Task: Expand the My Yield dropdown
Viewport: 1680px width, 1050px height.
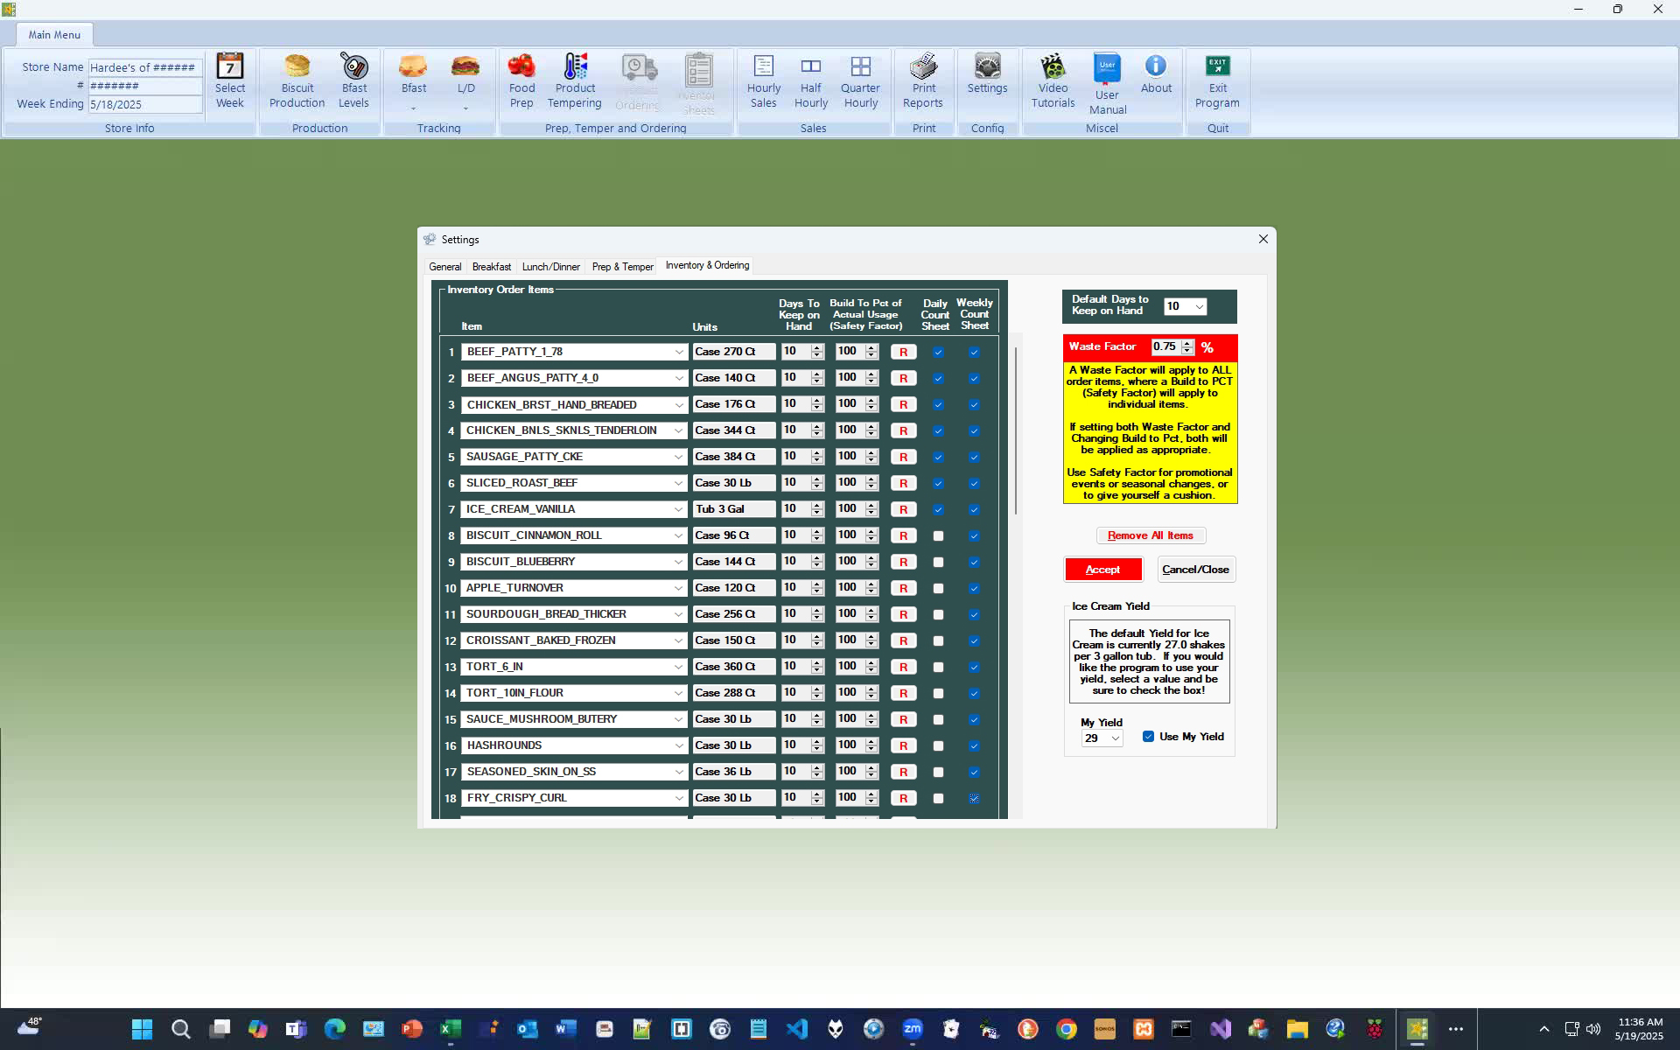Action: point(1115,738)
